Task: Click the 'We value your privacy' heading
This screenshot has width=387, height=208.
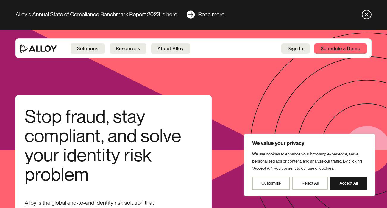Action: click(278, 143)
